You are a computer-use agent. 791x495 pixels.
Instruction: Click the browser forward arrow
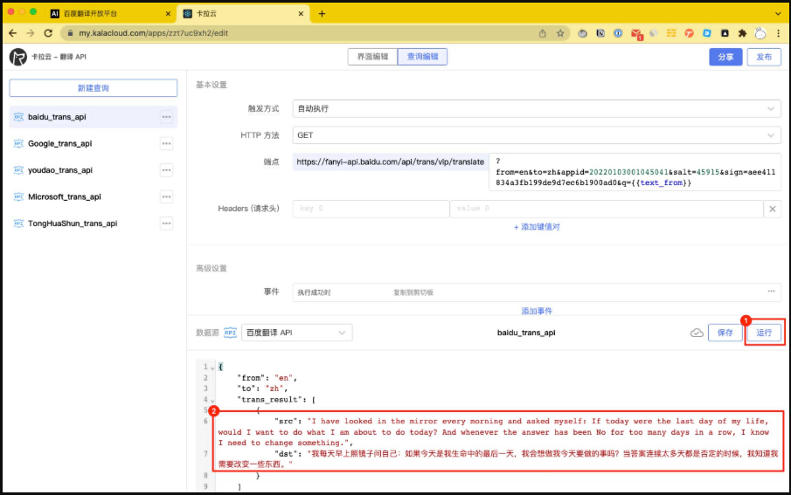(31, 33)
